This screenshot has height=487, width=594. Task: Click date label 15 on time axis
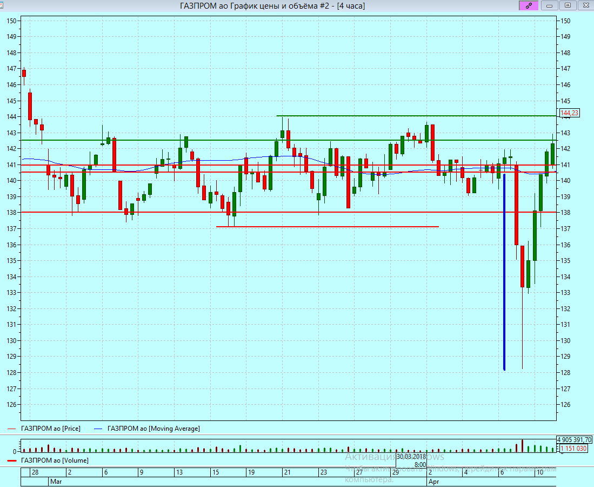(216, 472)
